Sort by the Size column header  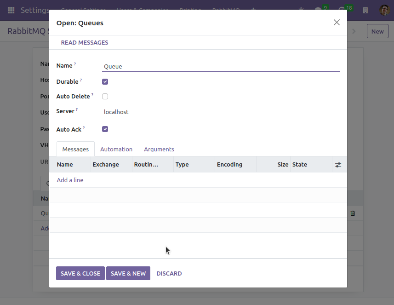274,164
